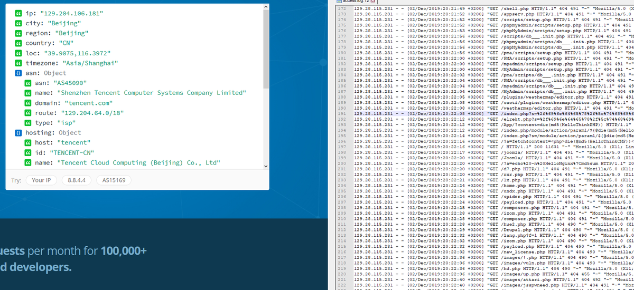
Task: Click the quote icon beside the loc row
Action: [x=19, y=53]
